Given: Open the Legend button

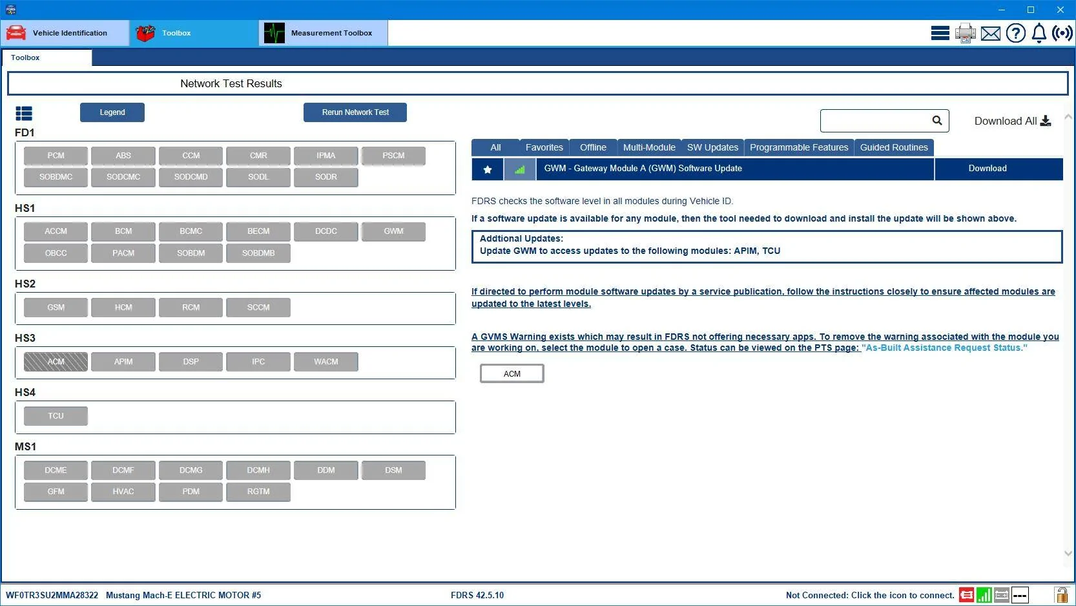Looking at the screenshot, I should 112,112.
